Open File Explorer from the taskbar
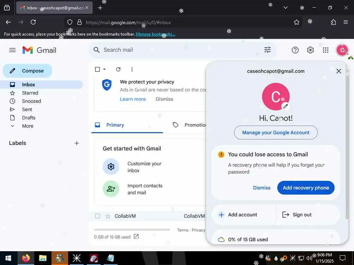The image size is (354, 265). (x=43, y=258)
